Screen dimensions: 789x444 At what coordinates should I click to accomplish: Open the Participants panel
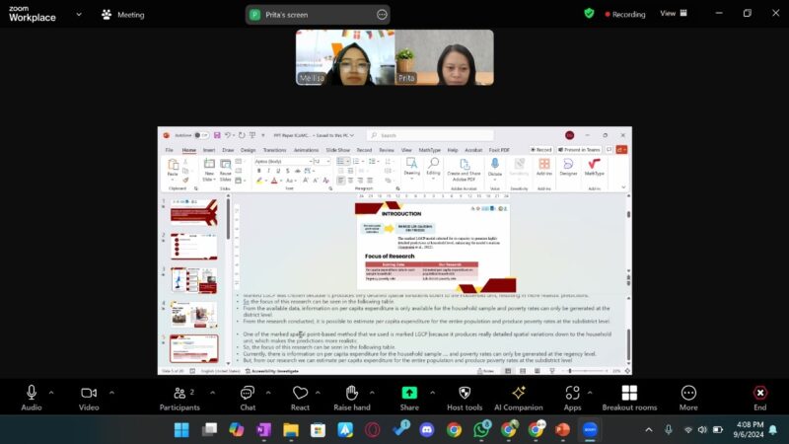(179, 394)
